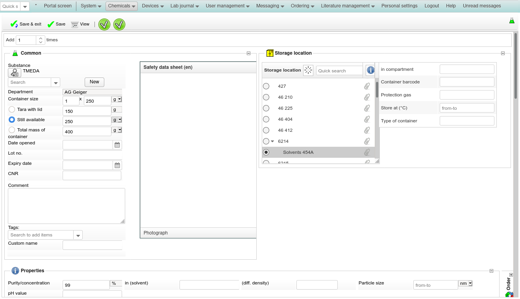Click the Logout link
This screenshot has height=299, width=520.
point(431,6)
